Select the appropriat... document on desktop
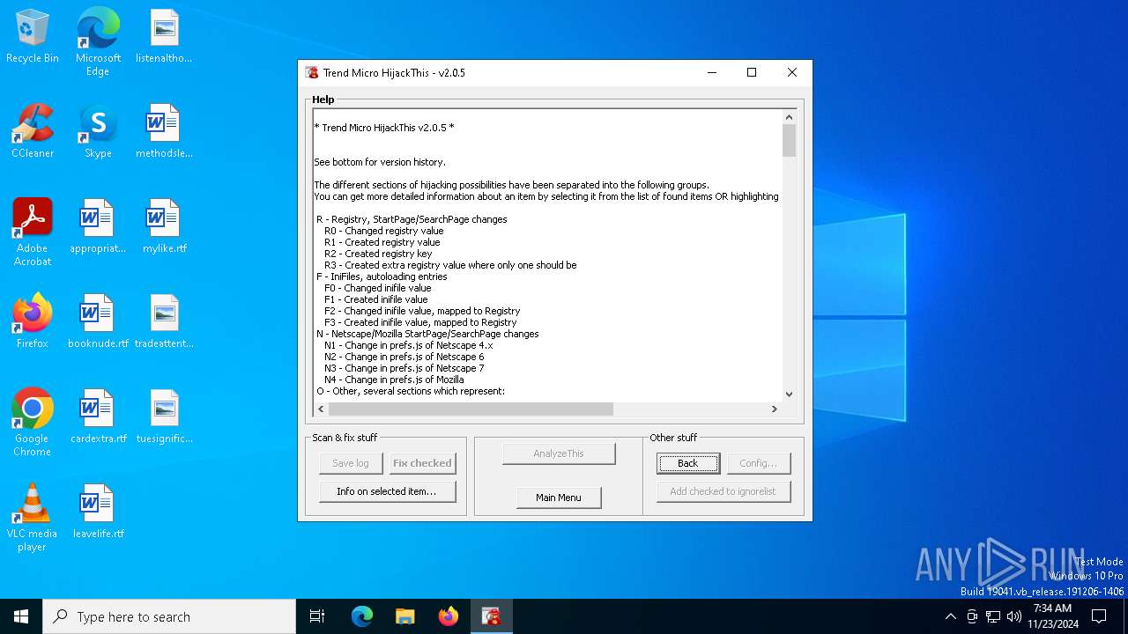 coord(98,227)
